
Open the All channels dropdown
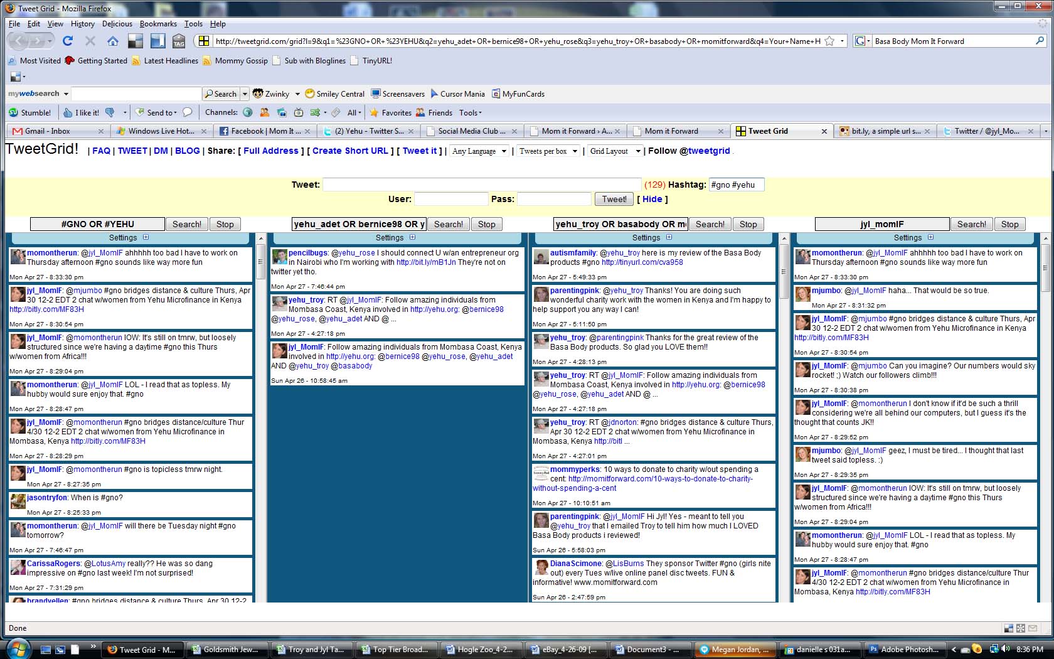pos(354,112)
